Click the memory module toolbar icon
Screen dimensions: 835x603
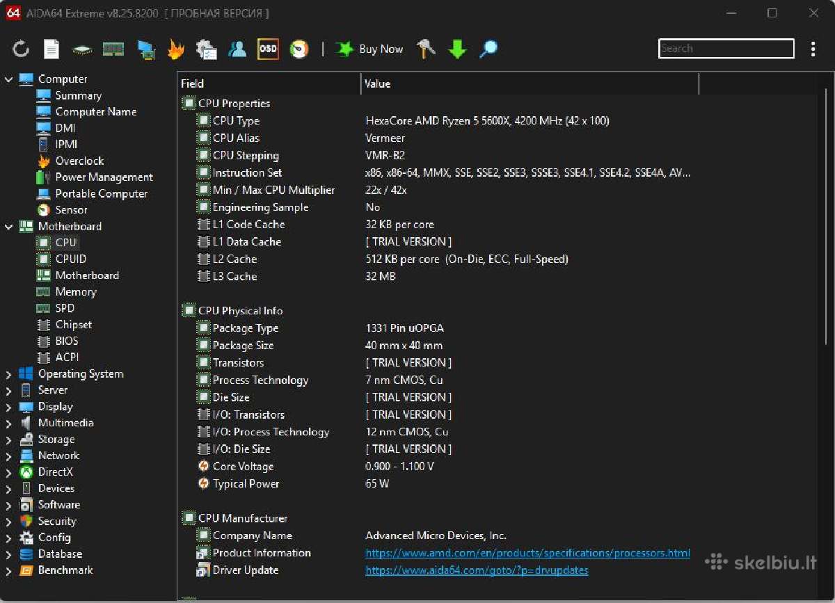[x=113, y=49]
